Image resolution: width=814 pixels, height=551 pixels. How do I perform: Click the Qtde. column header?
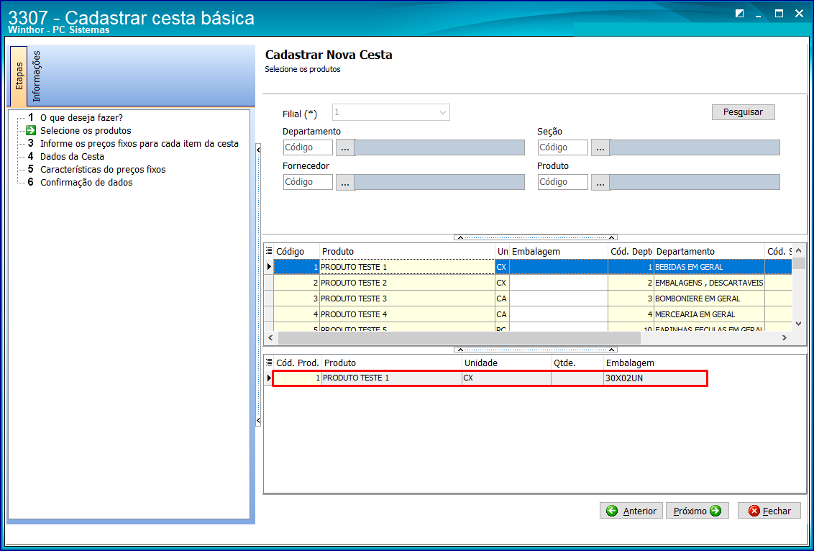click(x=578, y=363)
